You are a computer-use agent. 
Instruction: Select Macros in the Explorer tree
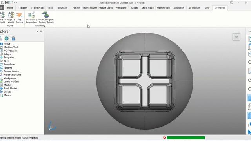(x=7, y=95)
